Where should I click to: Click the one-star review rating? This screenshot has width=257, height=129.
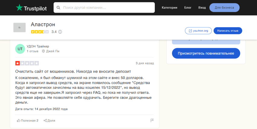click(x=27, y=63)
